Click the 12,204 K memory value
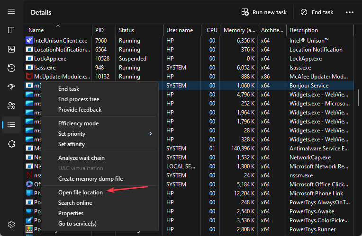Image resolution: width=362 pixels, height=236 pixels. 244,193
